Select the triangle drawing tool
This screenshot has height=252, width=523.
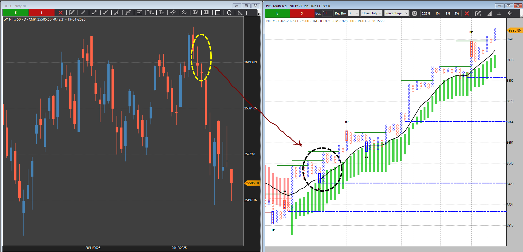click(240, 13)
